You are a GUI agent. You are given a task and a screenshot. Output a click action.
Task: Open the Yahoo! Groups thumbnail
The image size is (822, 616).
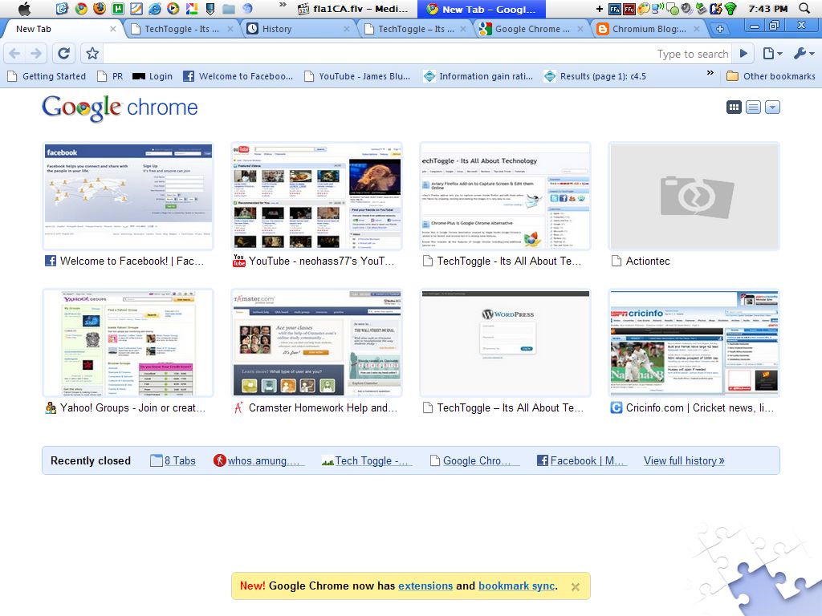pyautogui.click(x=128, y=342)
